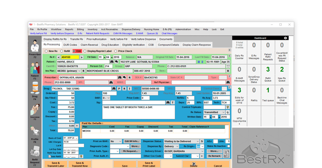322x168 pixels.
Task: Switch to the Claim Reversal tab
Action: pyautogui.click(x=89, y=45)
